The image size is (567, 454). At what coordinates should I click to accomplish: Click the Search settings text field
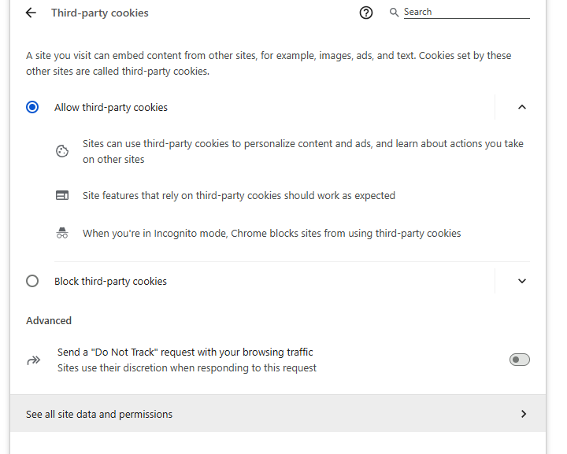point(466,13)
